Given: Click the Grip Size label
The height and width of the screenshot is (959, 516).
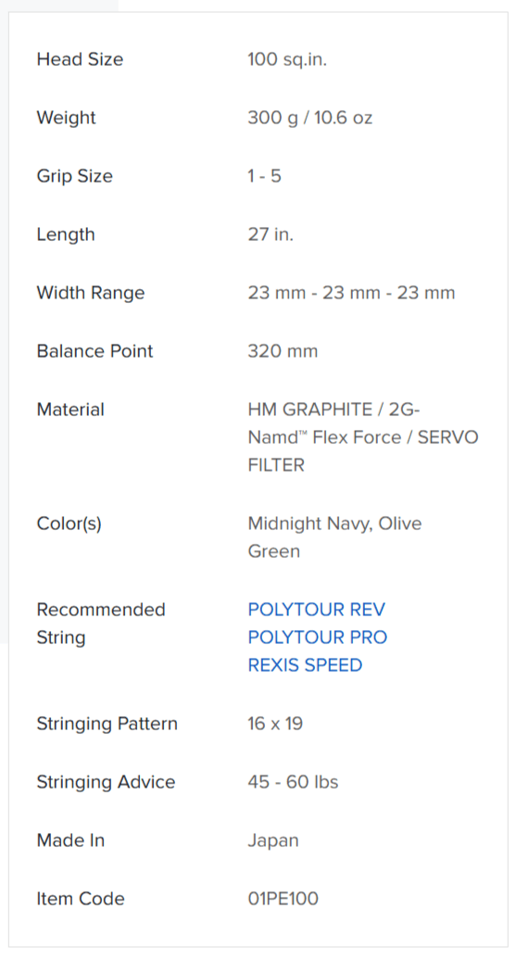Looking at the screenshot, I should [75, 176].
